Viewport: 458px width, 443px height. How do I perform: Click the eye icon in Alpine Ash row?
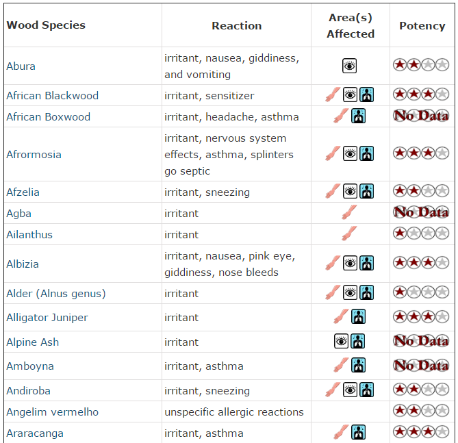(x=341, y=341)
